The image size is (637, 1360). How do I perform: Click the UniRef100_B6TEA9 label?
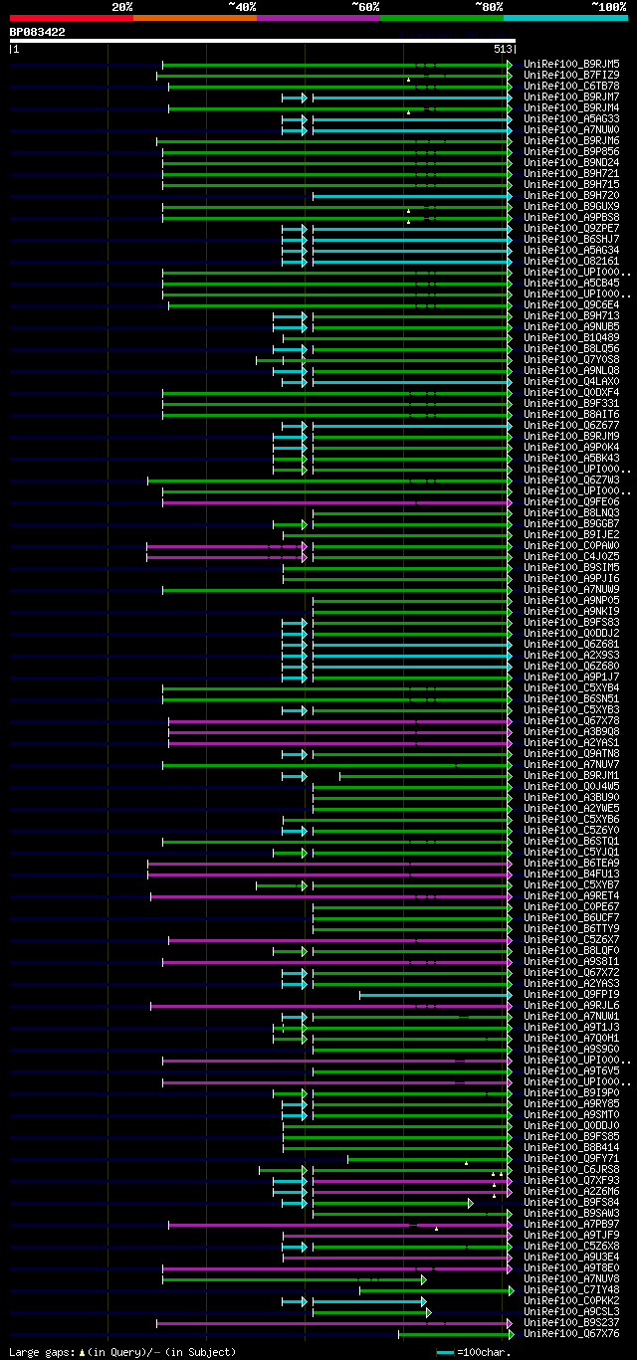coord(572,863)
